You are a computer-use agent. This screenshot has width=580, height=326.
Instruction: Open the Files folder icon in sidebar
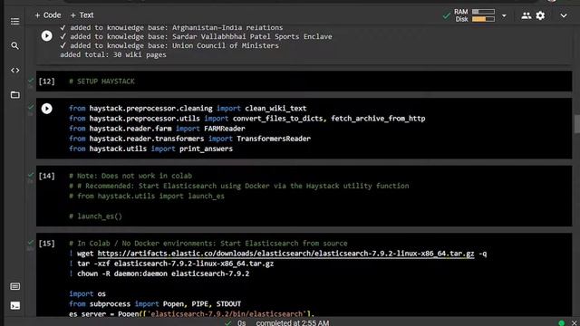(14, 94)
